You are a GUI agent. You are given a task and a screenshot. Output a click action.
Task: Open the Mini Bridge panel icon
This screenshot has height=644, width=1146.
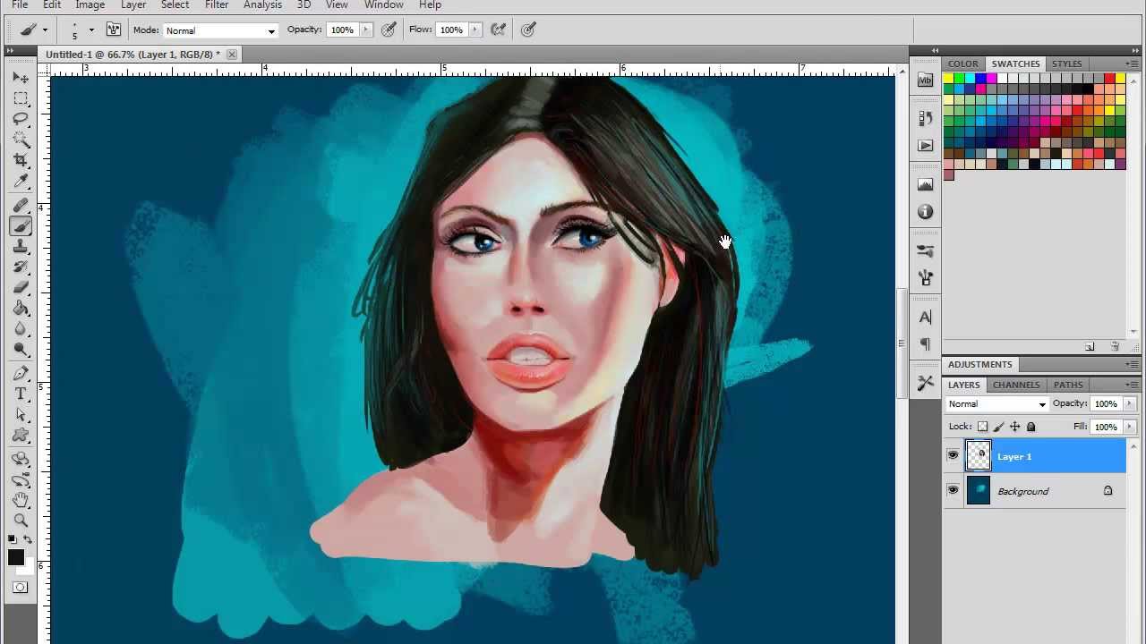(925, 80)
